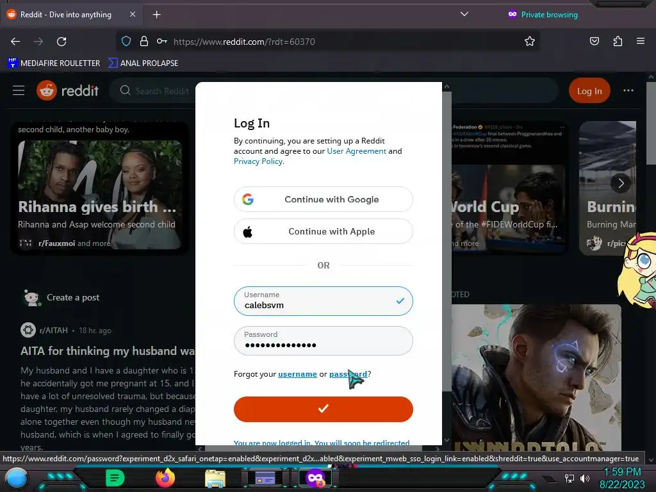The width and height of the screenshot is (656, 492).
Task: Continue with Google sign-in button
Action: pos(324,199)
